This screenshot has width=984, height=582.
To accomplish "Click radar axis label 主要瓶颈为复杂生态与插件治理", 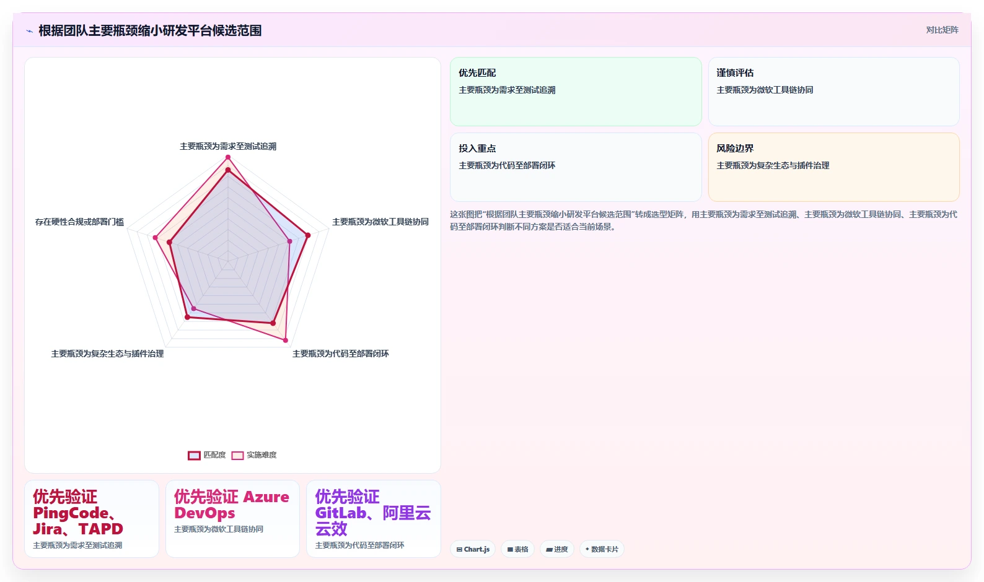I will pos(107,354).
